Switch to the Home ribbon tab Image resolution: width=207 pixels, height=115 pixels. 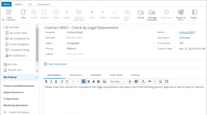pos(18,4)
